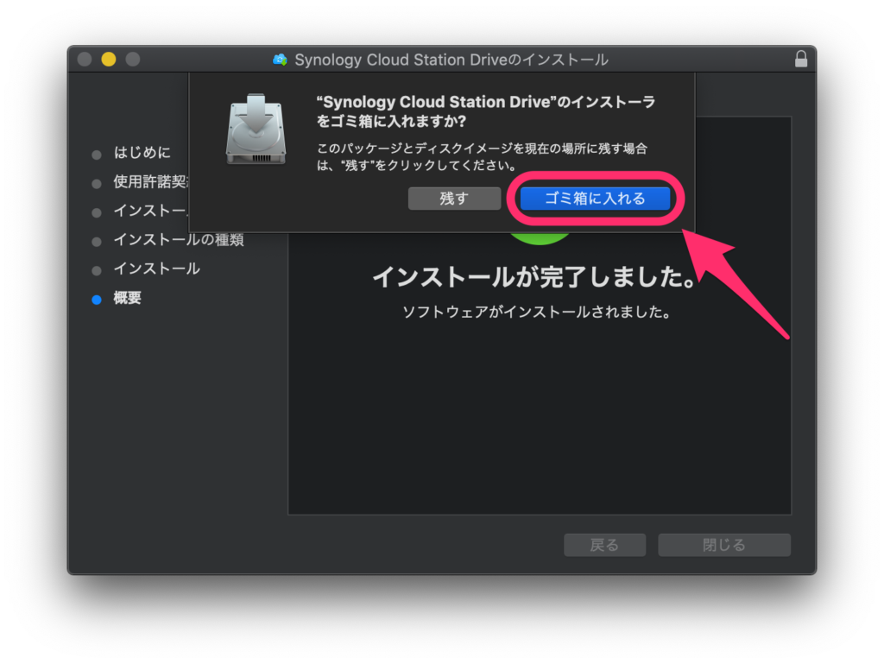Click the 閉じる button at the bottom right
The width and height of the screenshot is (884, 664).
pyautogui.click(x=723, y=545)
